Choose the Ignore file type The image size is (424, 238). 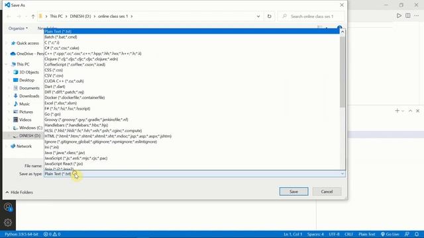(x=191, y=141)
